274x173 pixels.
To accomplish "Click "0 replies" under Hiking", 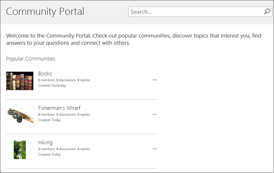I will coord(83,149).
